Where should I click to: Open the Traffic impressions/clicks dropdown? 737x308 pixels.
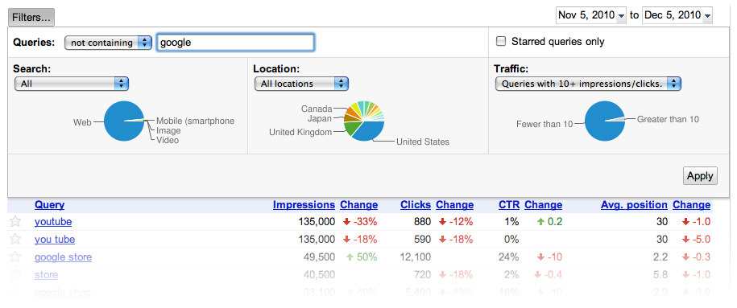[588, 84]
